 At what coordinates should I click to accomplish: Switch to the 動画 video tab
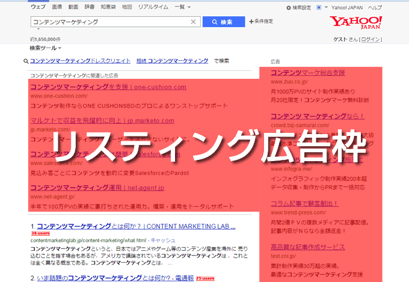[73, 7]
